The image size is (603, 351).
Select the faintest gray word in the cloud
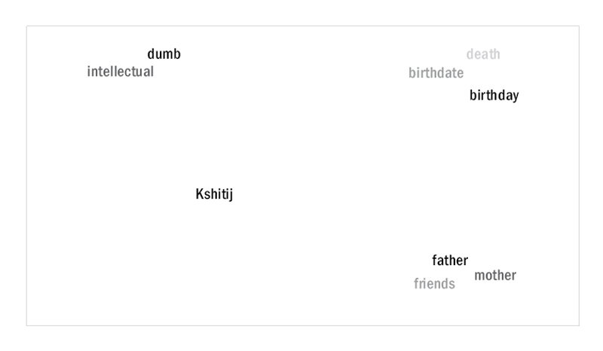(483, 54)
